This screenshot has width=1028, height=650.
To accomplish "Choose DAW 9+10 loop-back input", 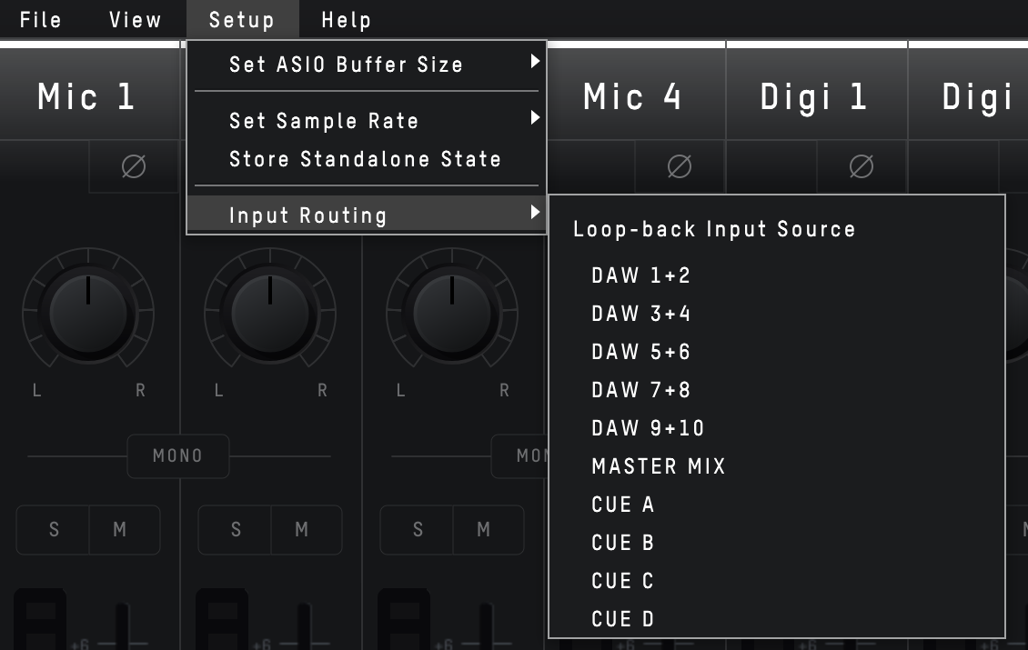I will click(x=777, y=428).
